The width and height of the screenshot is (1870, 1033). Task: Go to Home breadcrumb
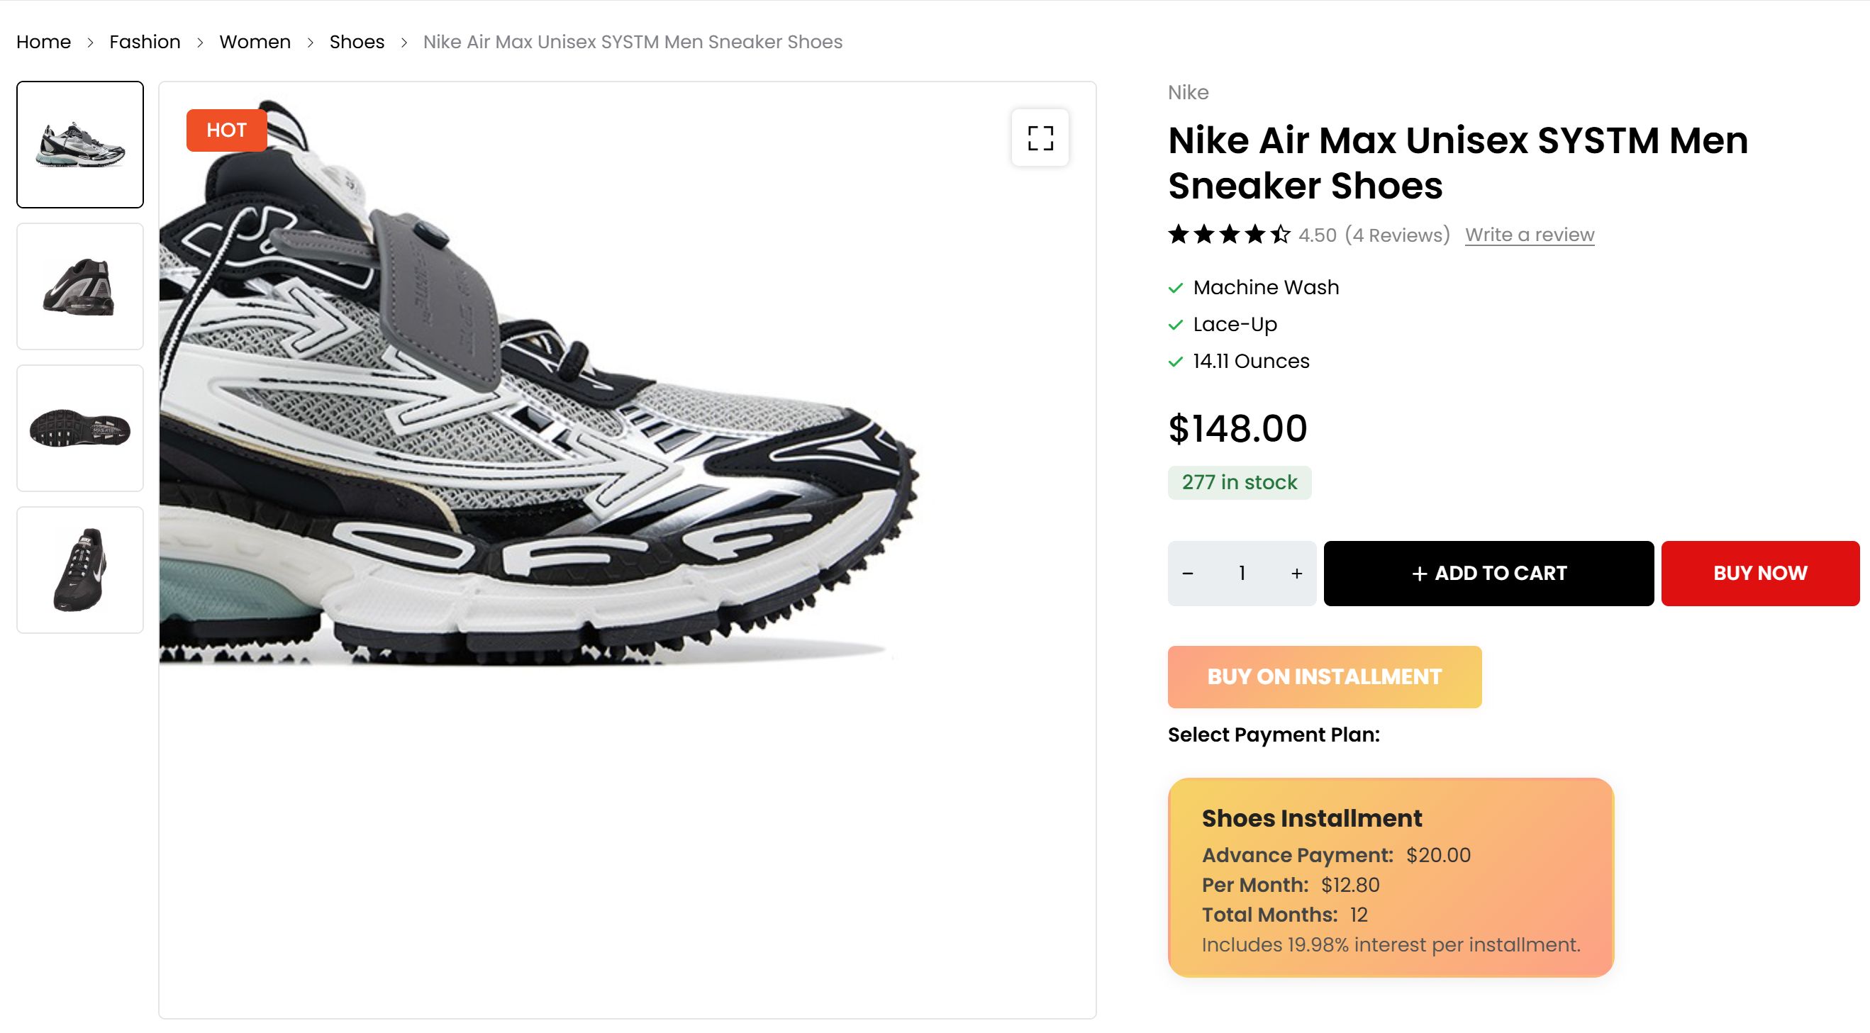43,42
